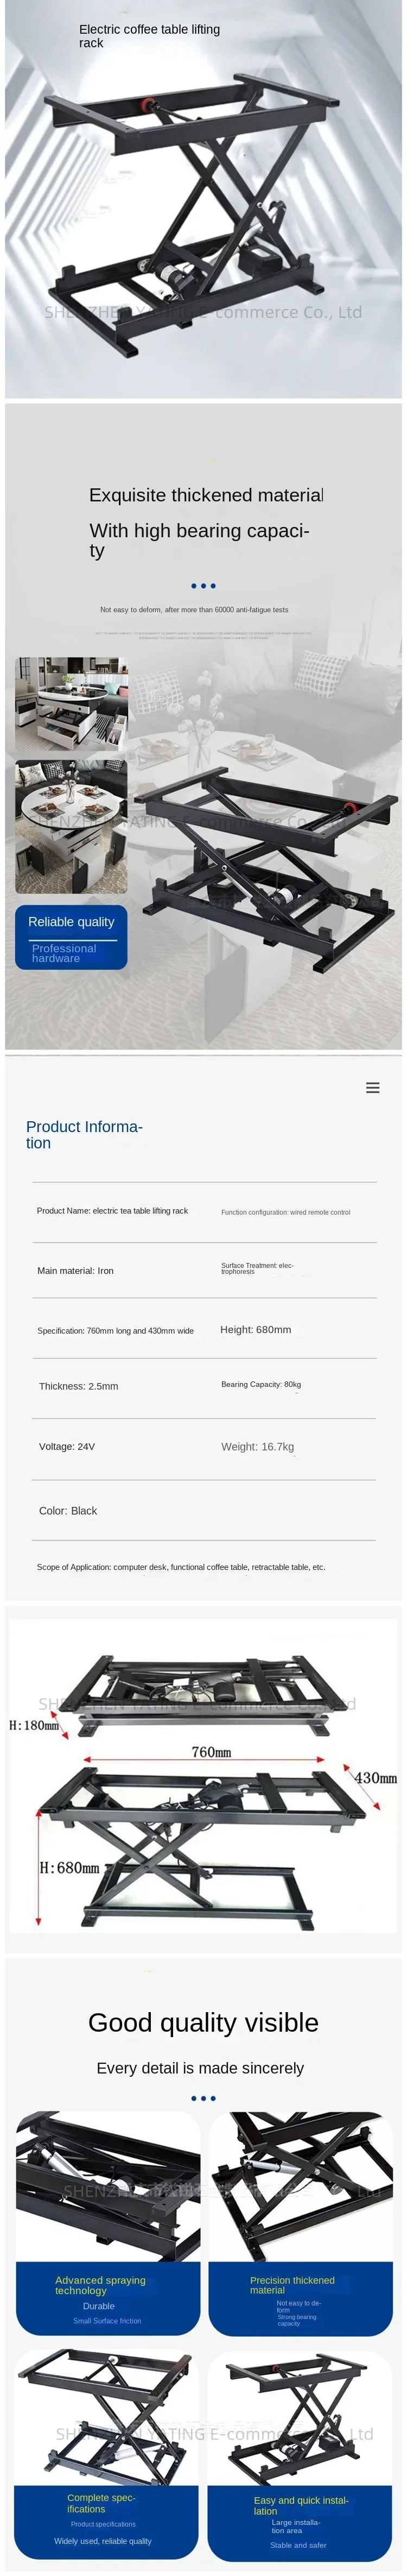Click the three blue dots under high bearing capacity
The height and width of the screenshot is (2576, 407).
(203, 586)
